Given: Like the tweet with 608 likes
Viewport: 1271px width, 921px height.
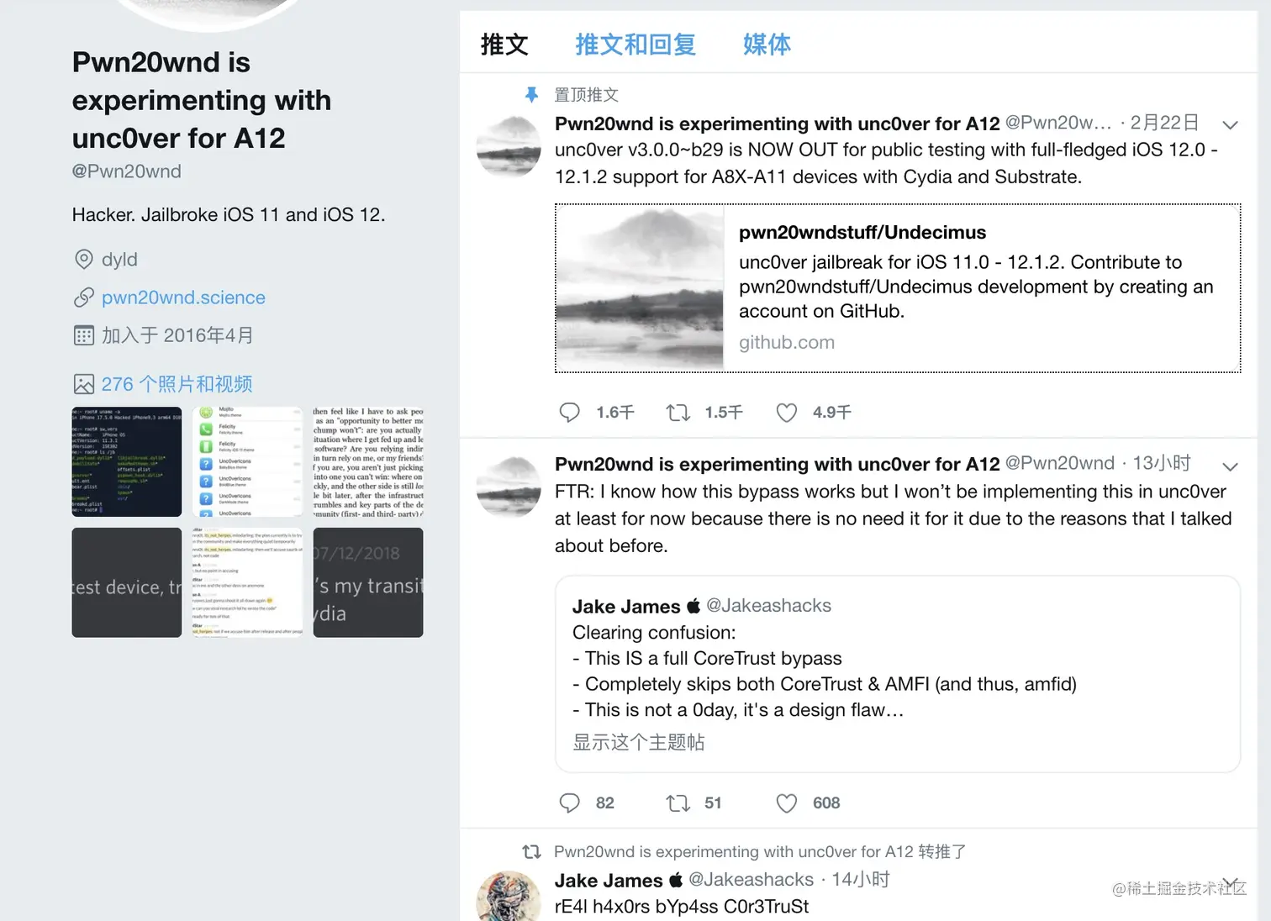Looking at the screenshot, I should (786, 803).
